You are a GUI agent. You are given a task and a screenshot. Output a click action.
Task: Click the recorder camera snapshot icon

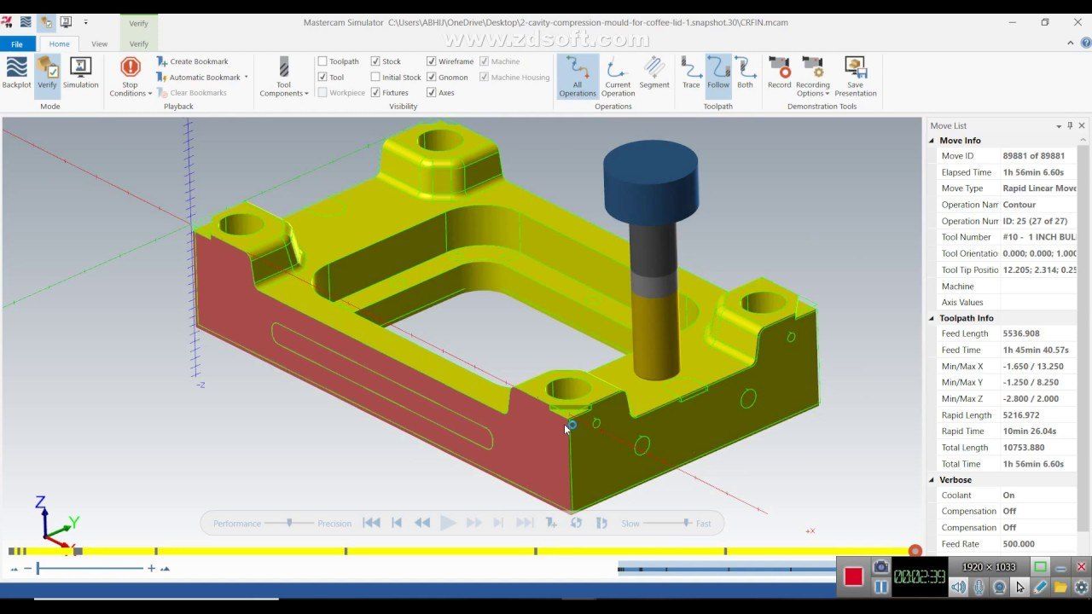(880, 567)
